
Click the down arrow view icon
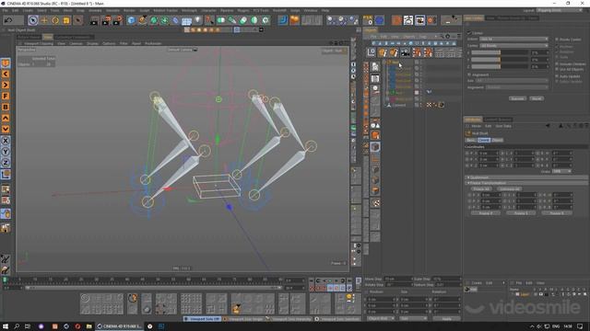6,129
